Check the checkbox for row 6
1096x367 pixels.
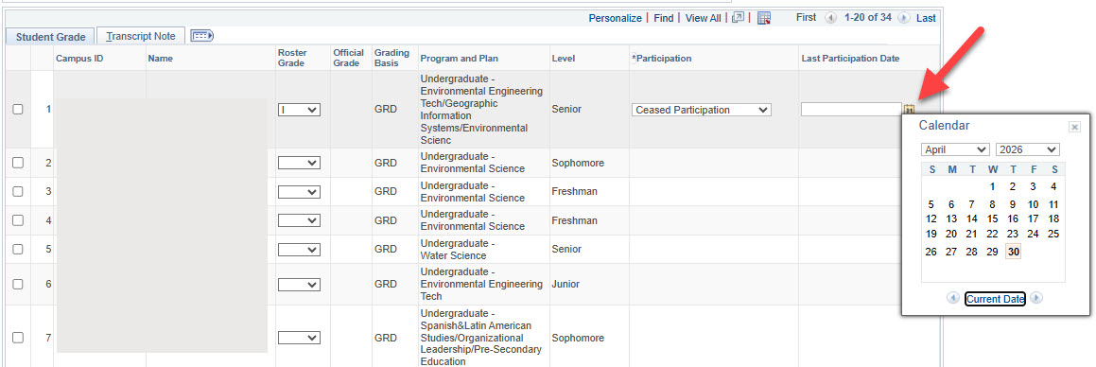pos(18,285)
